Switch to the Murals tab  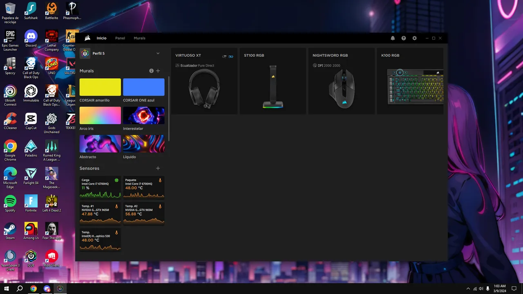139,38
